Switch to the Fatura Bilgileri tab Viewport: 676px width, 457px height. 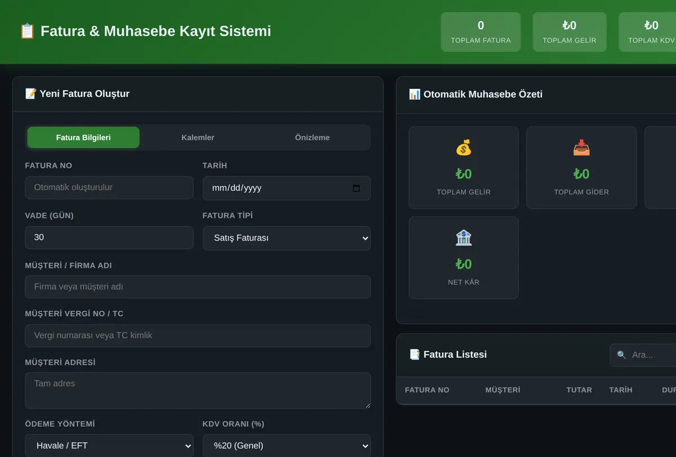(83, 137)
